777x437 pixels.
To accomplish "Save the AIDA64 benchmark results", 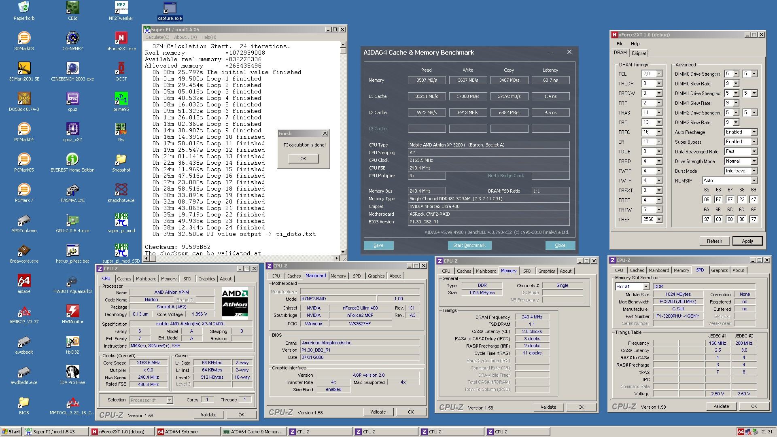I will (378, 245).
